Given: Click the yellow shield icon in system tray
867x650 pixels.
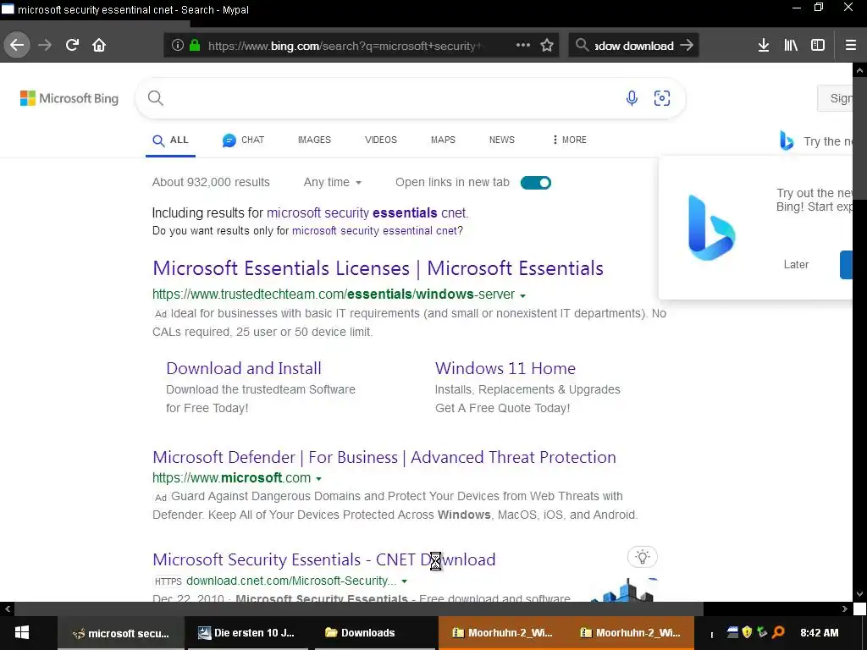Looking at the screenshot, I should tap(748, 632).
